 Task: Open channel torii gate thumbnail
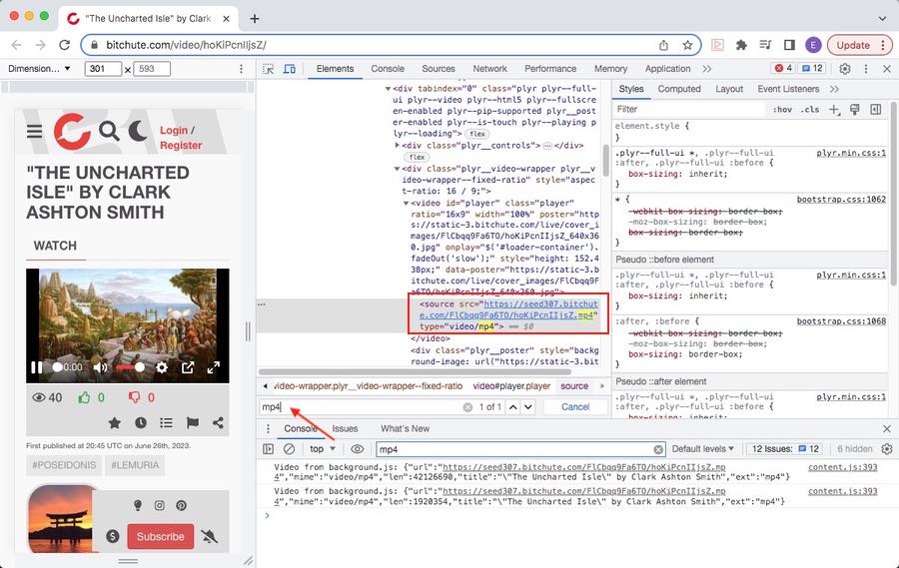click(x=59, y=519)
